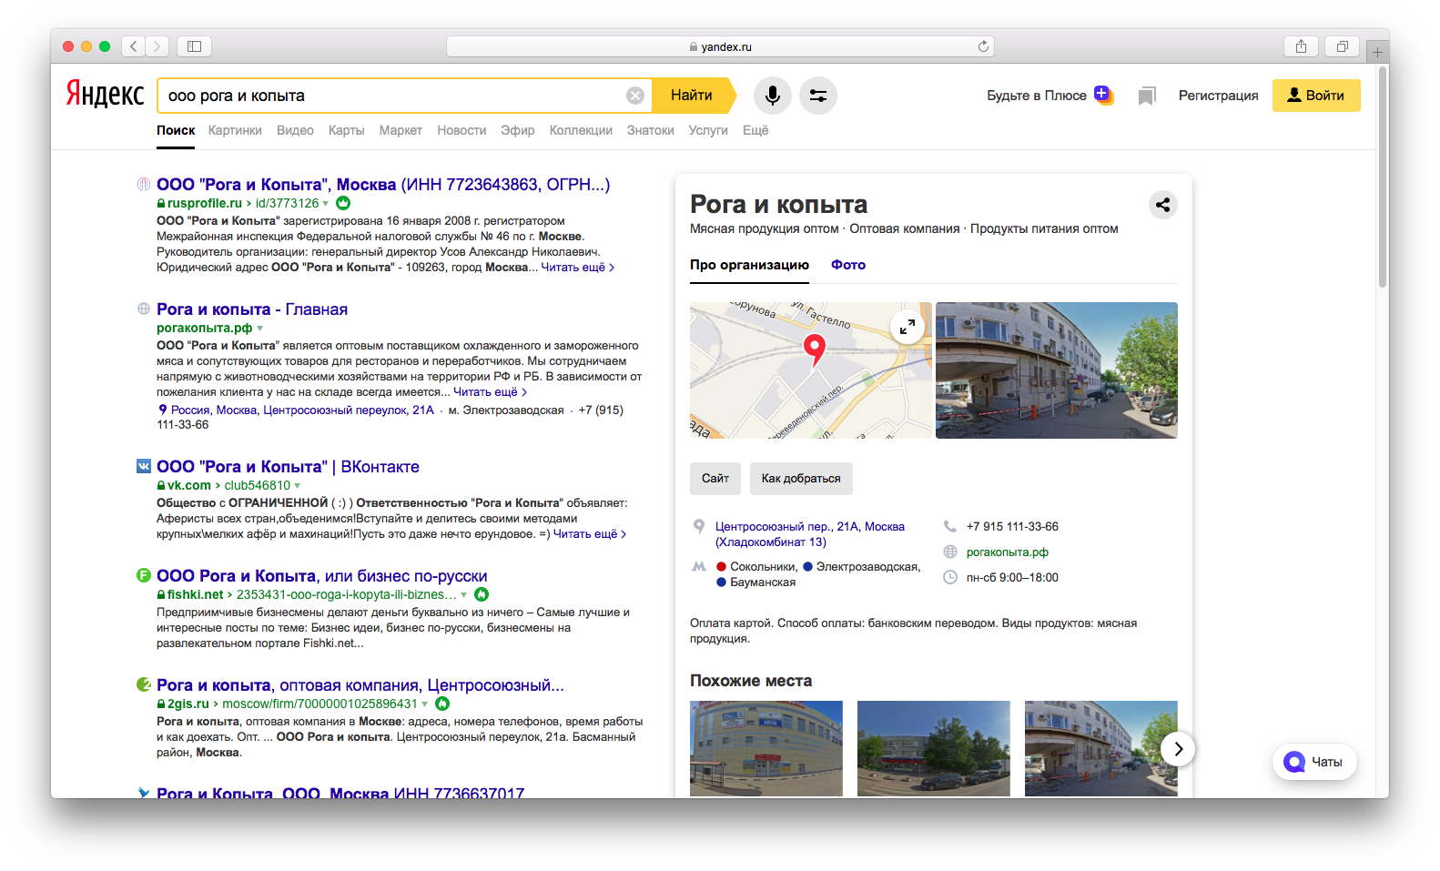Click the Центросоюзный пер., 21А address link
Viewport: 1440px width, 871px height.
tap(810, 534)
